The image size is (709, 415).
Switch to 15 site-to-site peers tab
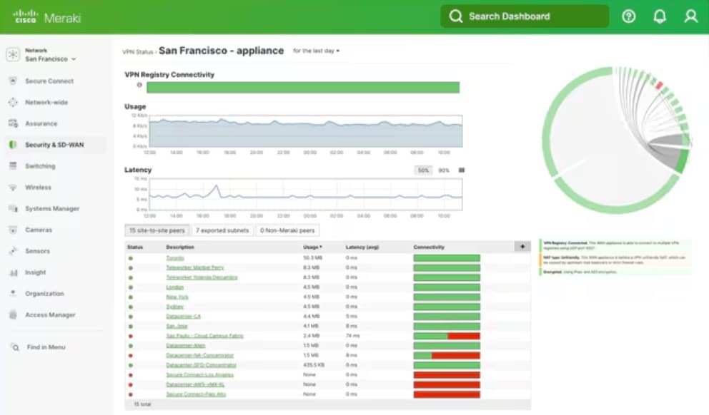click(x=157, y=230)
